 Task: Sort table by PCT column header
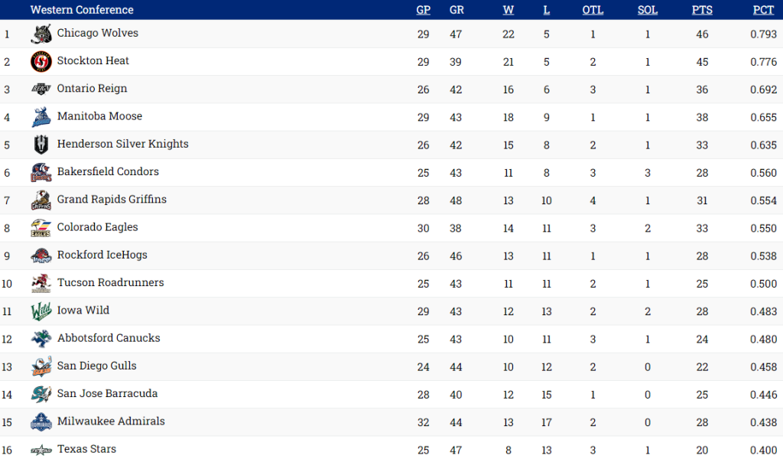coord(763,10)
